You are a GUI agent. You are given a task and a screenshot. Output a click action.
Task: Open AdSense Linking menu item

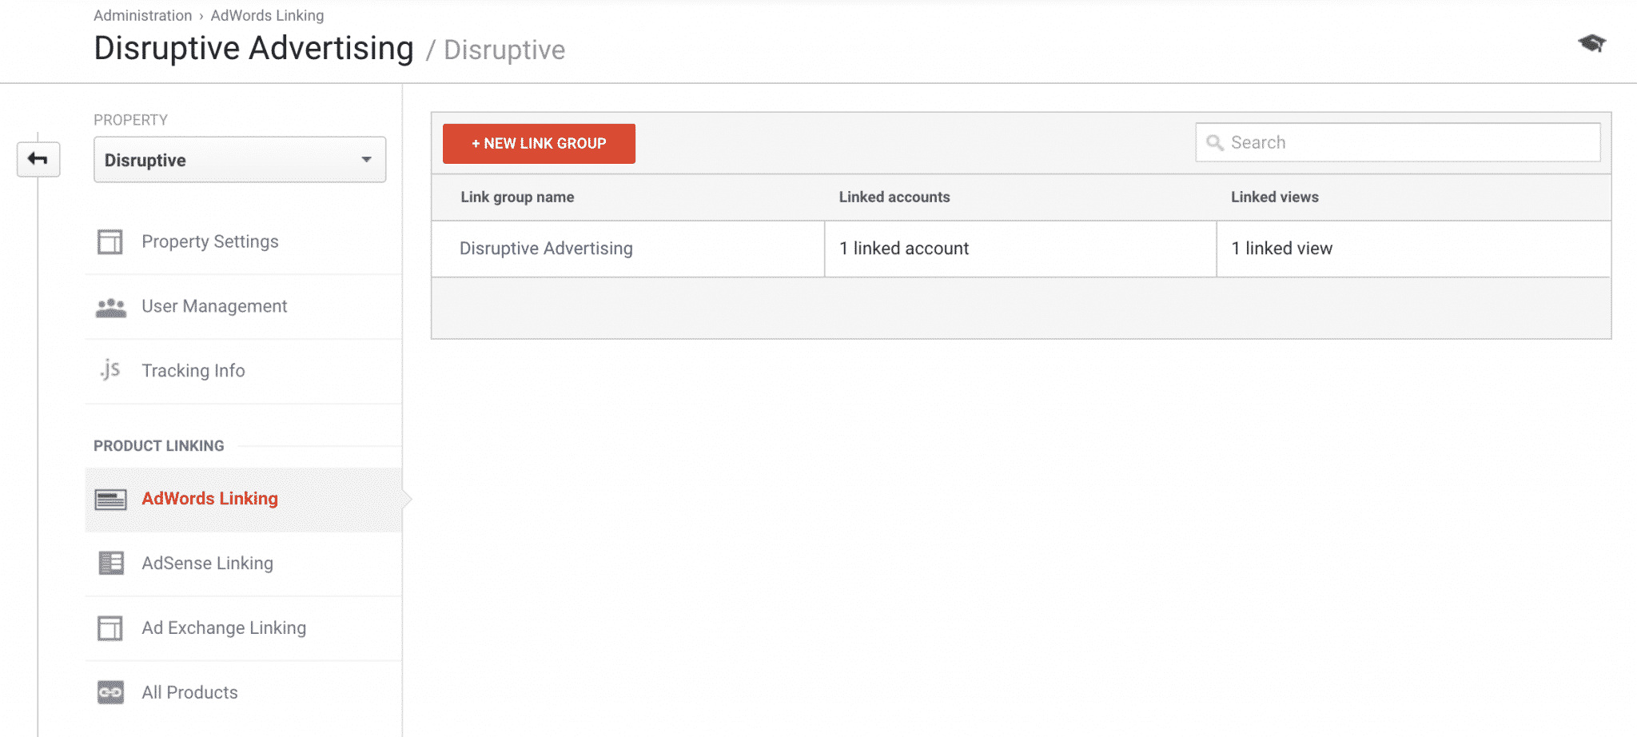[243, 564]
